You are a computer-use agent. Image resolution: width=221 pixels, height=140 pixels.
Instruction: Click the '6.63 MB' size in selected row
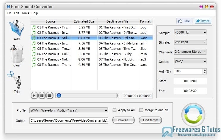pos(84,38)
